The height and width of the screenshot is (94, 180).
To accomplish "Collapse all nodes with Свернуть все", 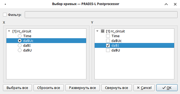I will (x=117, y=88).
